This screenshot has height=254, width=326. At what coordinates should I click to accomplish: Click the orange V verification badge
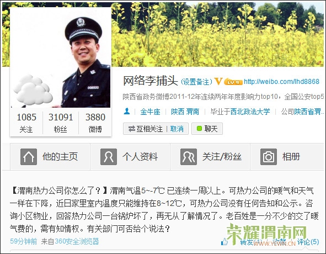click(x=218, y=81)
